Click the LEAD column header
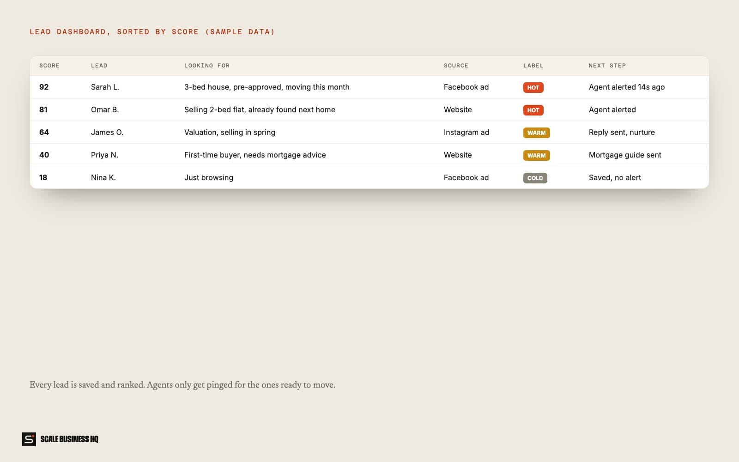Image resolution: width=739 pixels, height=462 pixels. [x=99, y=66]
